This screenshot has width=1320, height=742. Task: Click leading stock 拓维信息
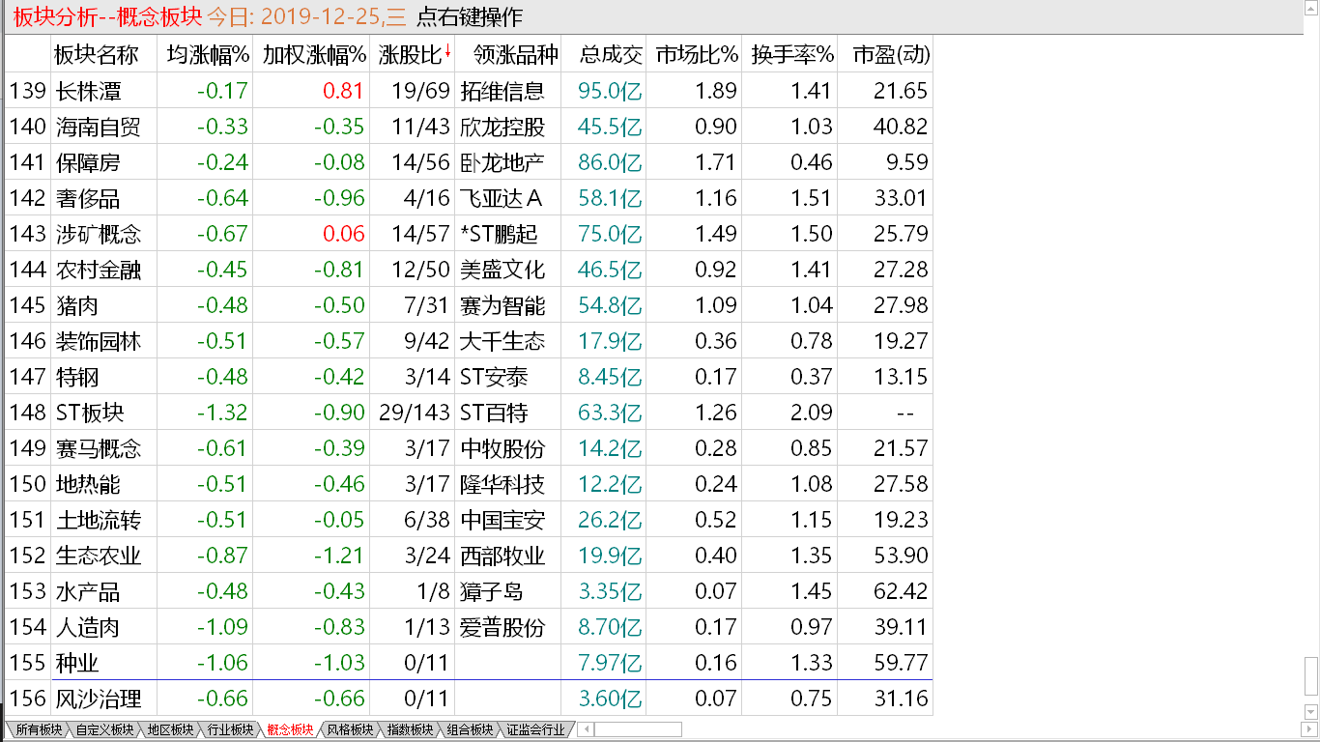[x=502, y=91]
